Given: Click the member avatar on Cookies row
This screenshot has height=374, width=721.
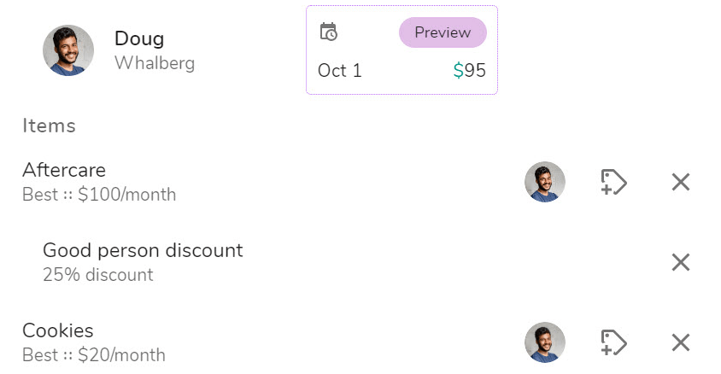Looking at the screenshot, I should pyautogui.click(x=545, y=342).
